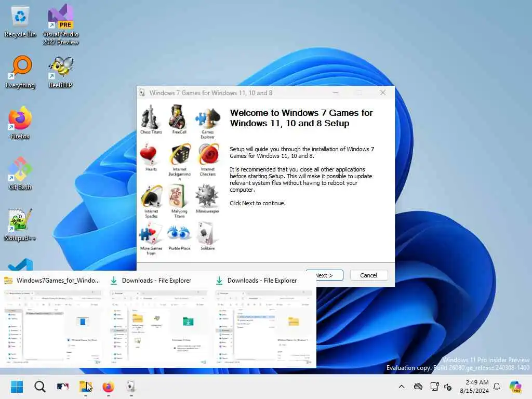Minimize the Windows 7 Games setup window
The image size is (532, 399).
pos(336,92)
